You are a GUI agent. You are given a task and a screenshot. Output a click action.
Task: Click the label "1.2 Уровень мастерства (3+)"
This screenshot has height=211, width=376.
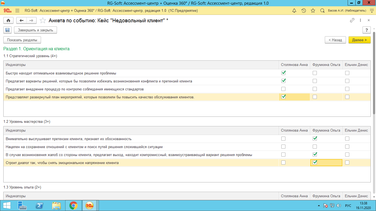tap(27, 121)
